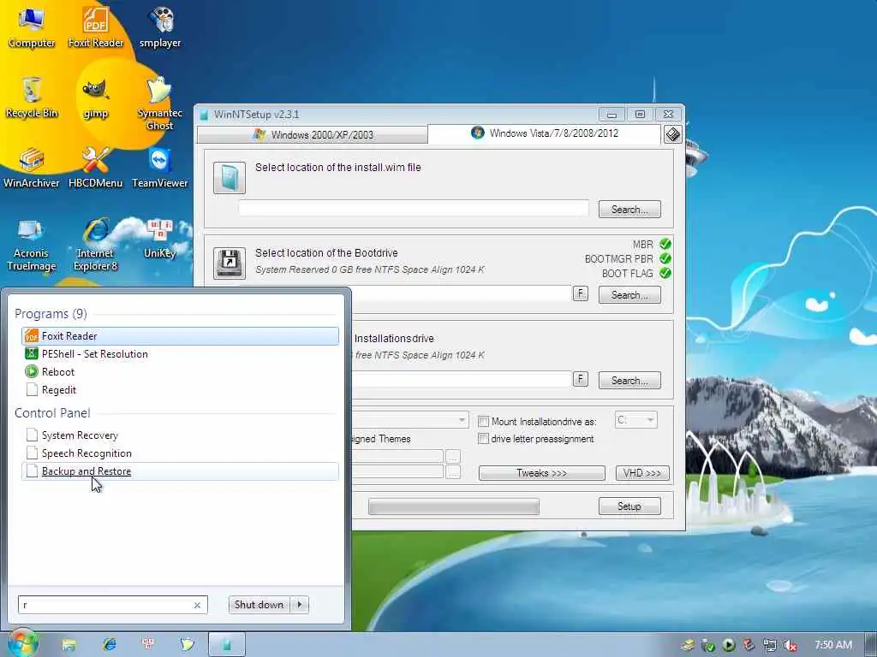
Task: Open the Recycle Bin icon
Action: point(32,98)
